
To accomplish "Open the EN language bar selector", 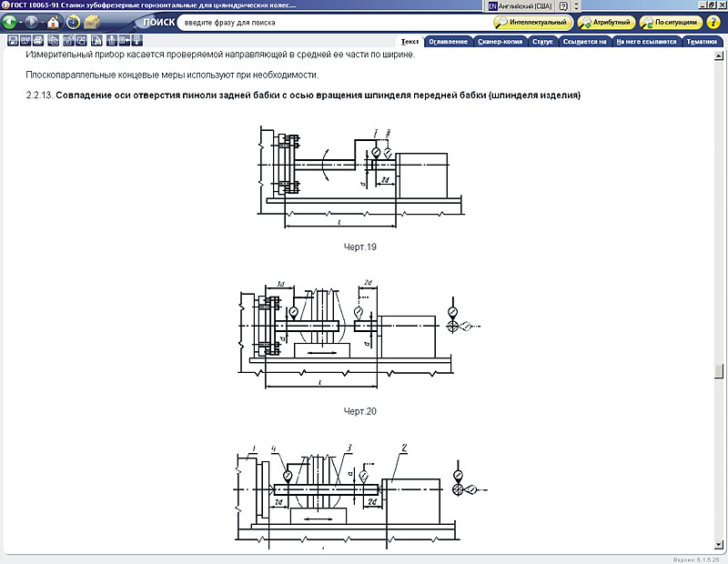I will click(x=493, y=5).
